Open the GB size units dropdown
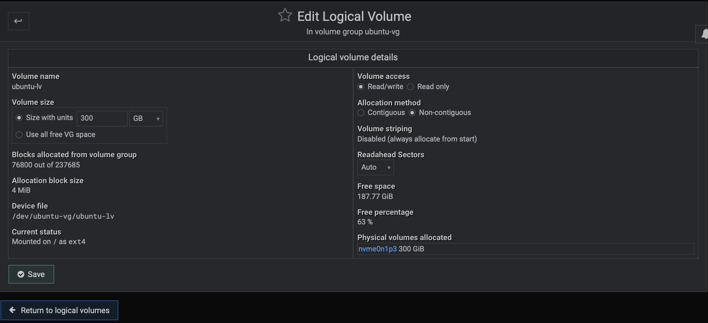The width and height of the screenshot is (708, 323). click(146, 118)
